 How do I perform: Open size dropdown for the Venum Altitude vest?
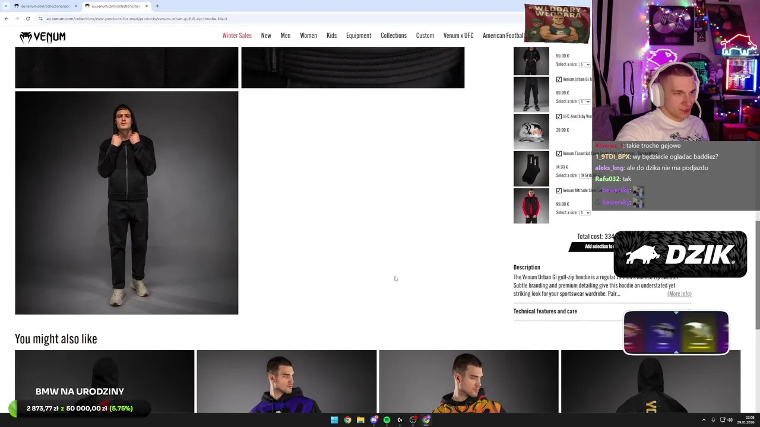click(585, 212)
